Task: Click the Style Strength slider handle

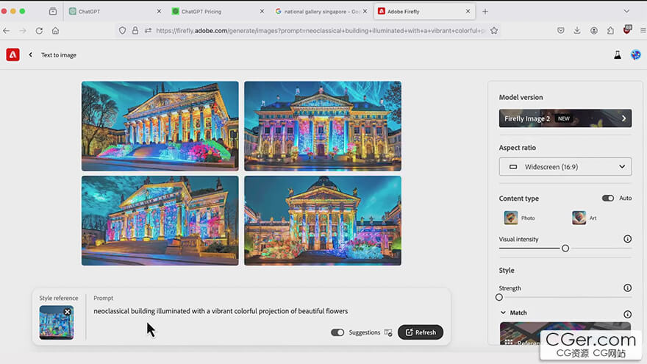Action: 499,297
